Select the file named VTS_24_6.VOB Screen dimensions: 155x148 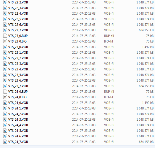(x=18, y=136)
